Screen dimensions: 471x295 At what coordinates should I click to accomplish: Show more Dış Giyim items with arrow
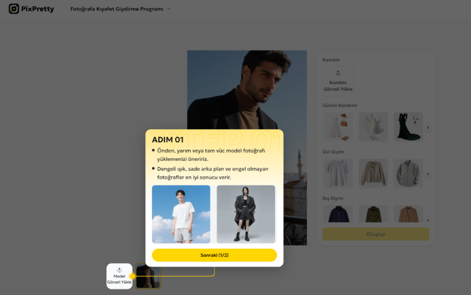(x=428, y=220)
